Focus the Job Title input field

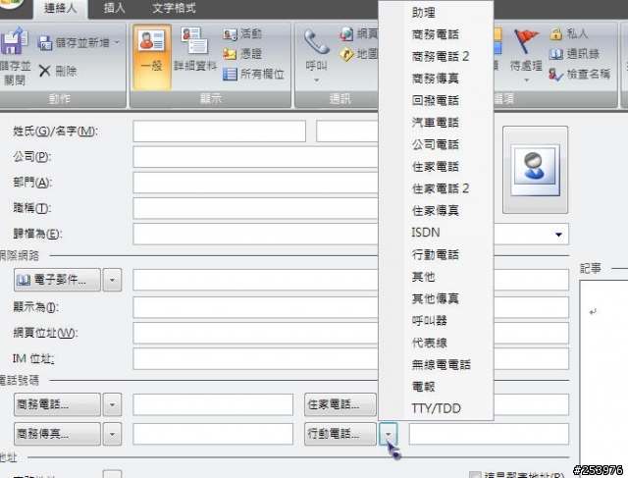click(255, 208)
